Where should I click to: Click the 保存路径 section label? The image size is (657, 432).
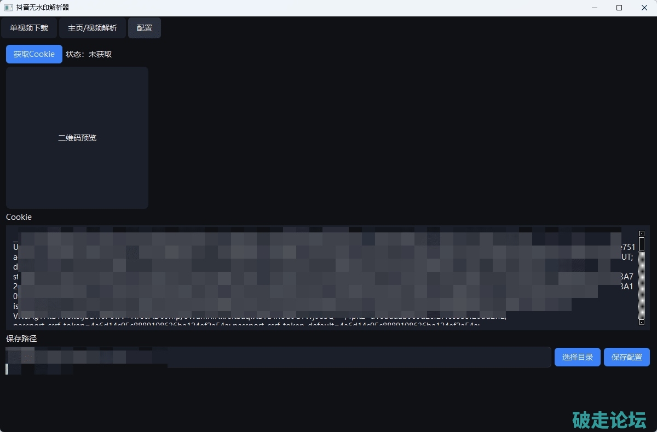pos(21,338)
